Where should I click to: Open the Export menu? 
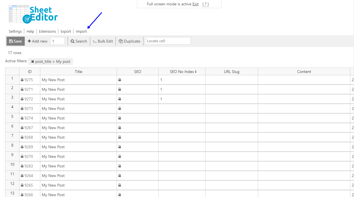pos(66,32)
